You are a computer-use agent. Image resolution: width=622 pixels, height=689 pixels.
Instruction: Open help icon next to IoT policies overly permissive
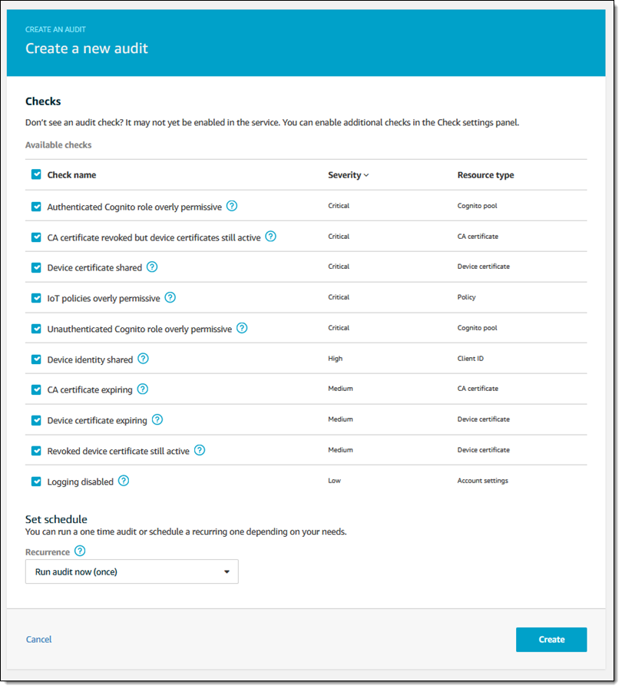[170, 297]
